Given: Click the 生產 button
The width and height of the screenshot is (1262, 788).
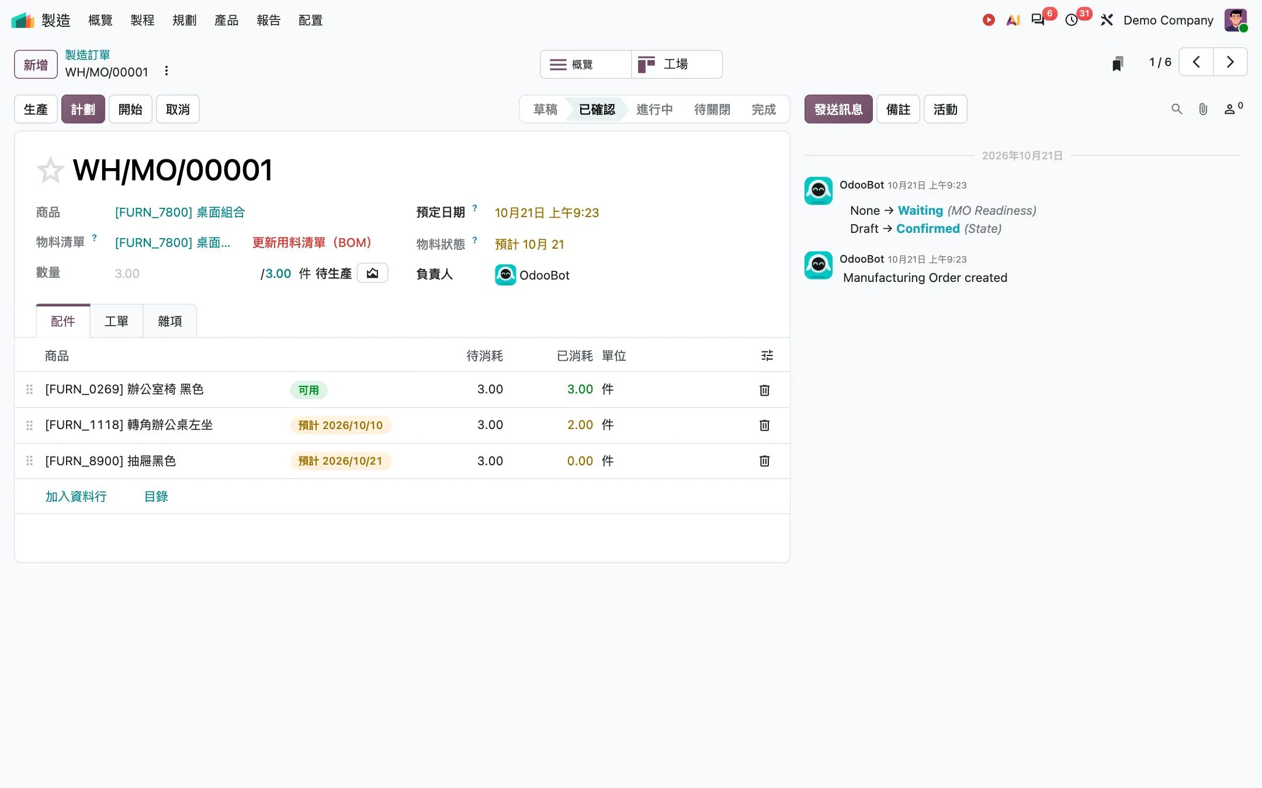Looking at the screenshot, I should 36,109.
